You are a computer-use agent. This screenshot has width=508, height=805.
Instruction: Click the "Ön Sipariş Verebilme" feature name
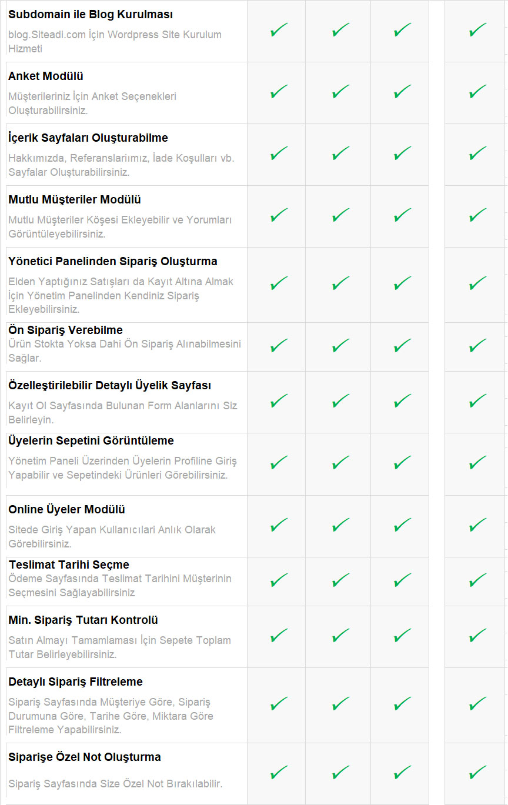[x=66, y=330]
